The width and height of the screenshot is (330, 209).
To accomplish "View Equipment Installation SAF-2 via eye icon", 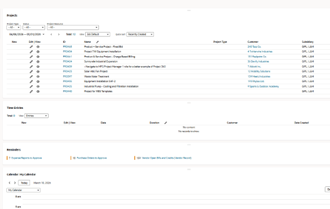I will (38, 82).
